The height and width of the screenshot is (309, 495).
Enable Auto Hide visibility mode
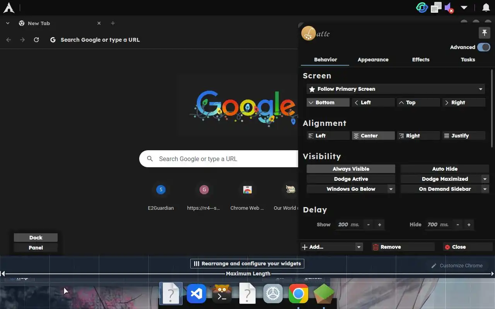445,169
